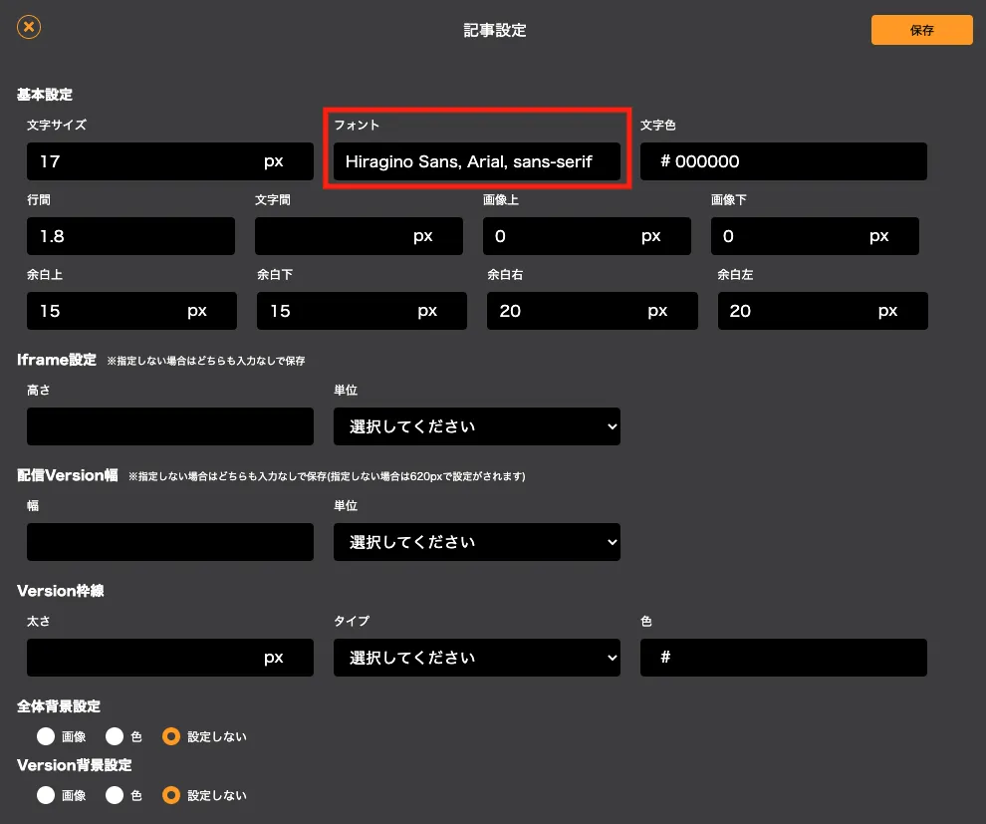Viewport: 986px width, 824px height.
Task: Click the orange 保存 button
Action: (922, 30)
